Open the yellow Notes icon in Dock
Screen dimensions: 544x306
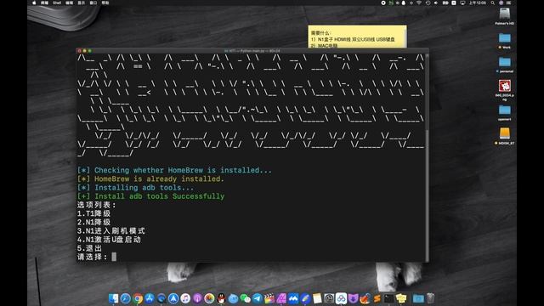pyautogui.click(x=317, y=298)
